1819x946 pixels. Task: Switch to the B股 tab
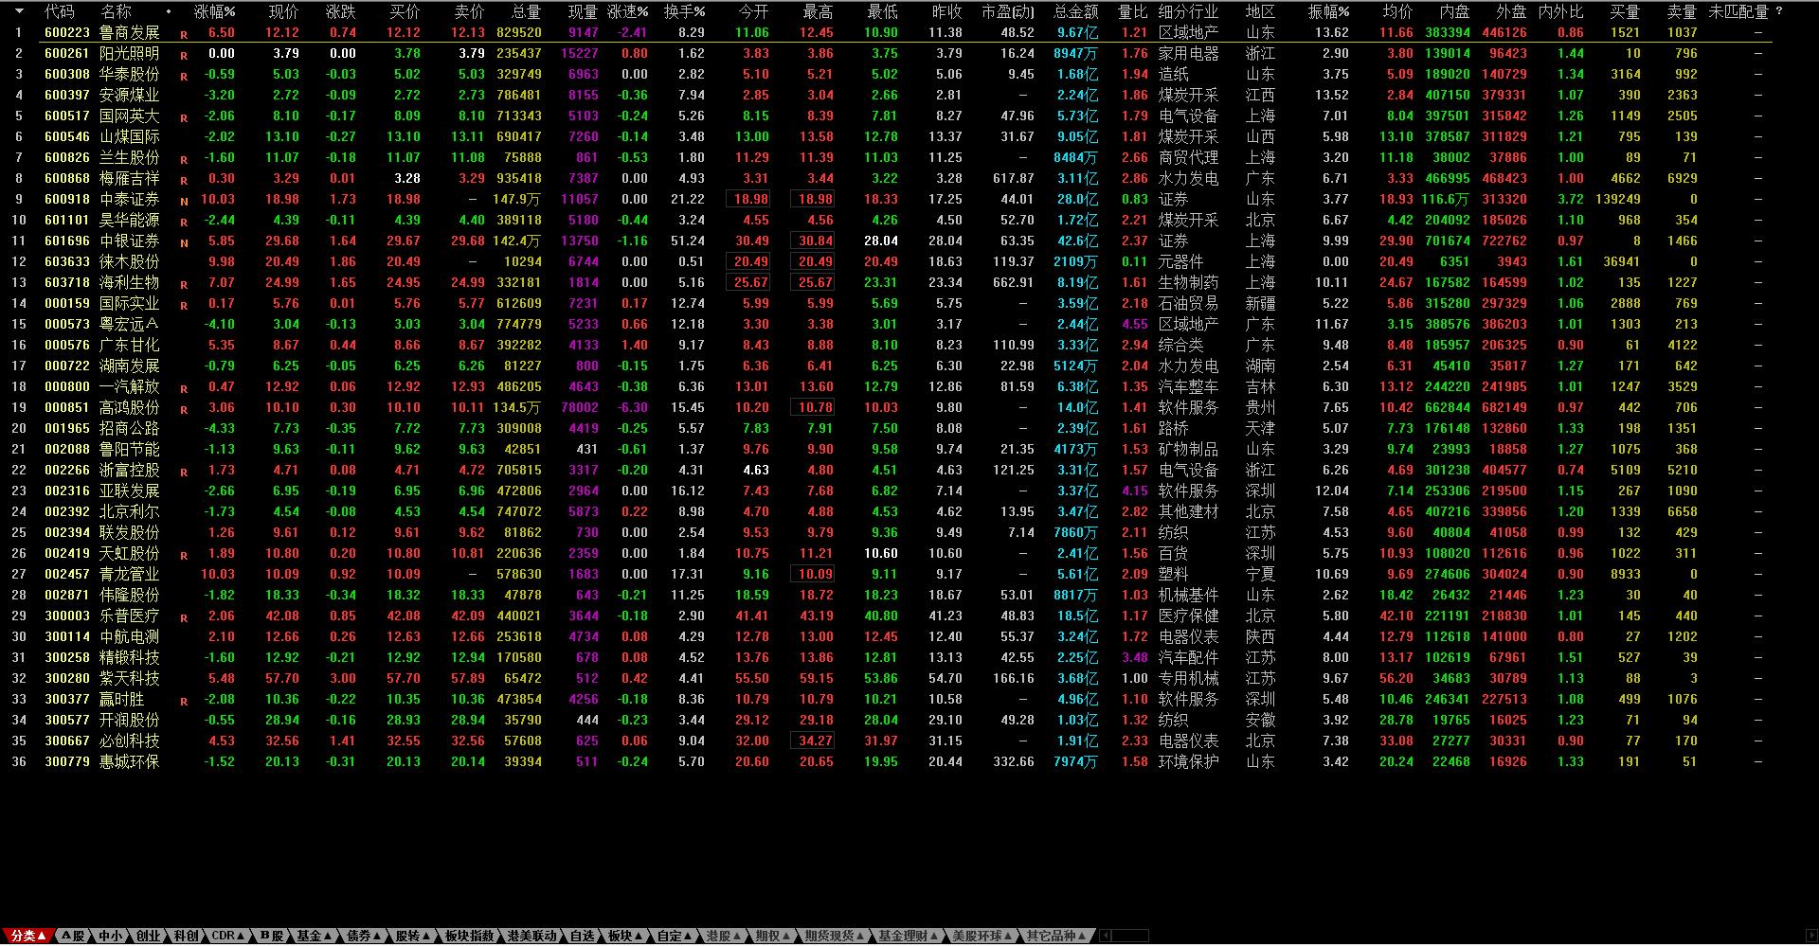pyautogui.click(x=271, y=936)
